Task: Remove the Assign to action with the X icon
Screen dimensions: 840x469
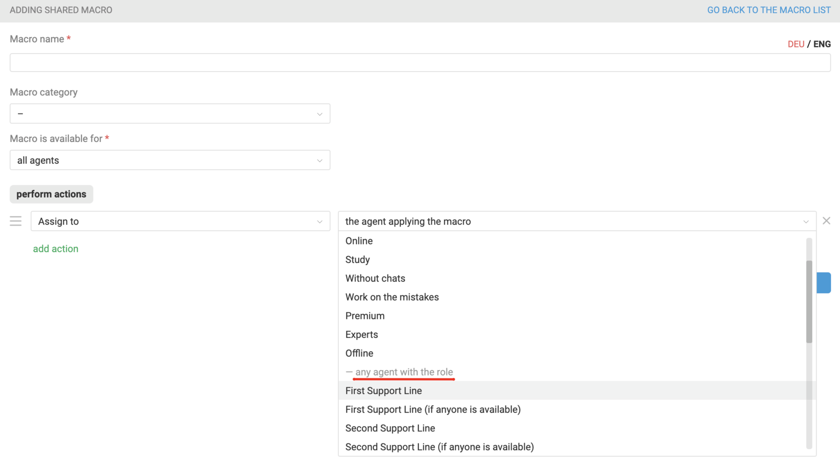Action: 826,220
